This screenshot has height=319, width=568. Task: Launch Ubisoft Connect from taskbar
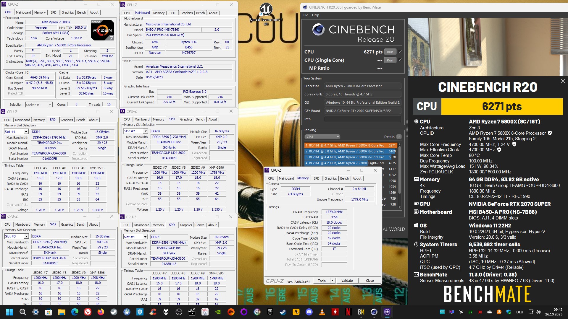click(x=257, y=312)
